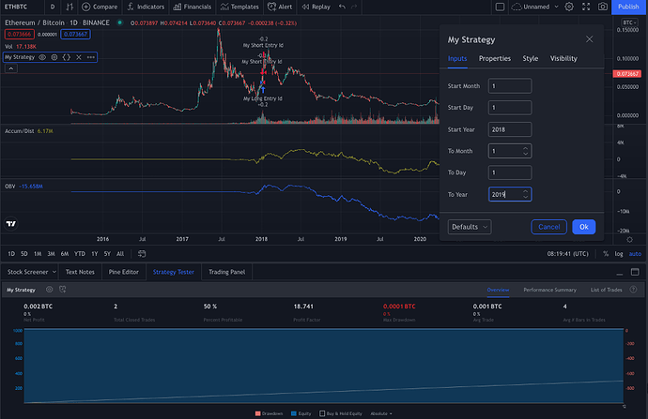Open the Absolute dropdown

tap(381, 413)
